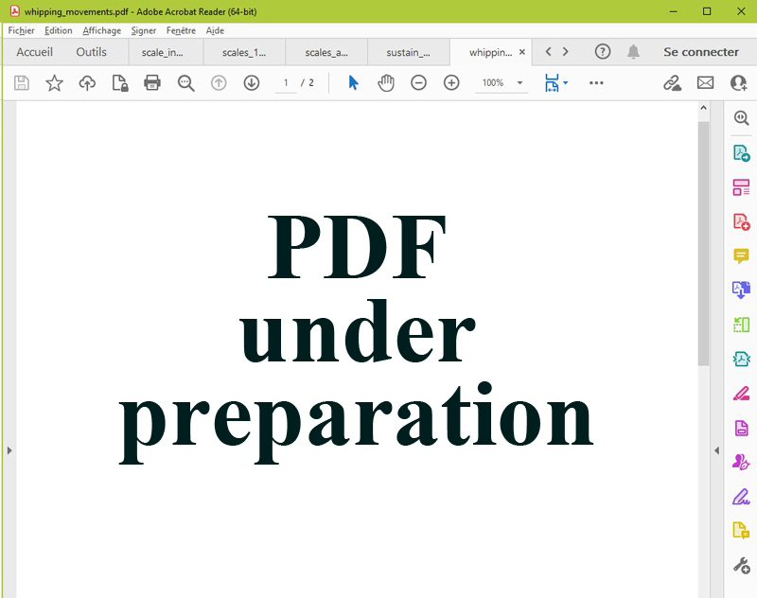Go to next page with down arrow
Screen dimensions: 757x598
[x=251, y=83]
